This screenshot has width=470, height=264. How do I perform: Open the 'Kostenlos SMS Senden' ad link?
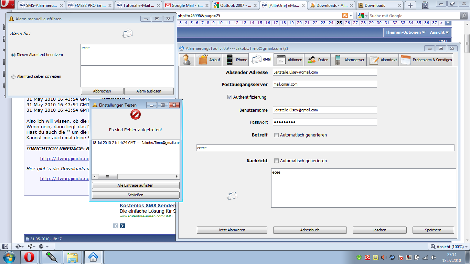pyautogui.click(x=148, y=206)
